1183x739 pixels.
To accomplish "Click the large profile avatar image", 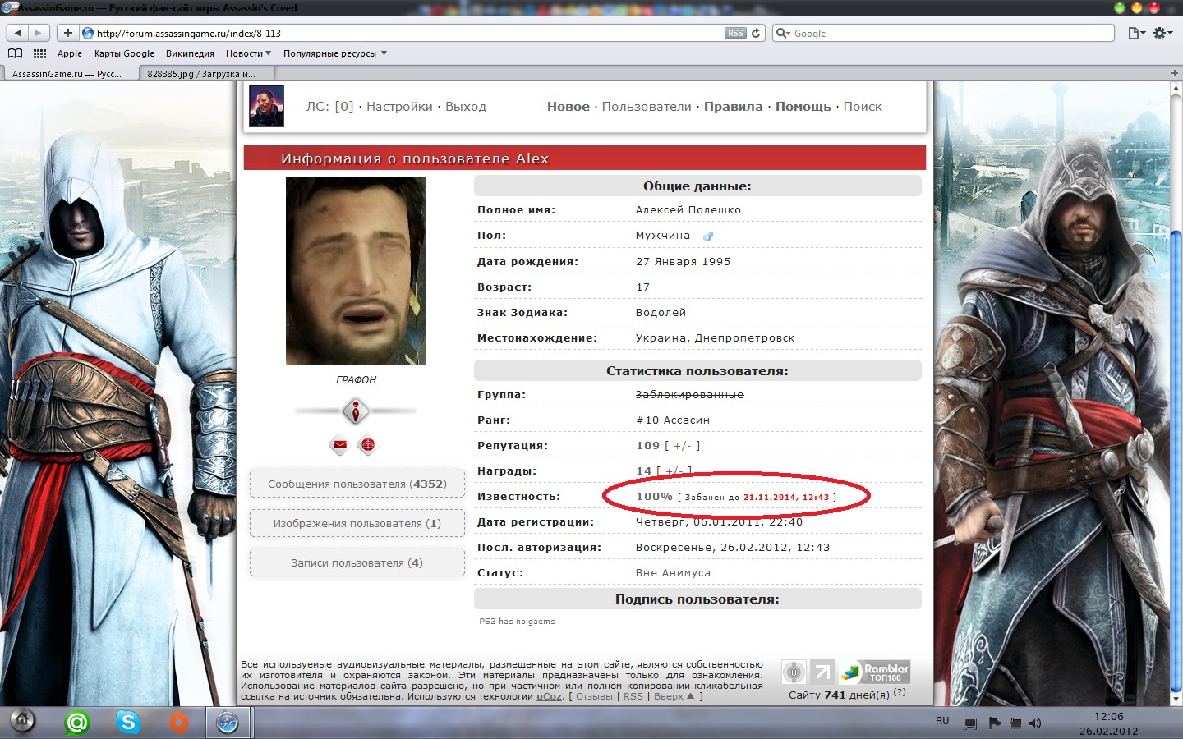I will 356,271.
